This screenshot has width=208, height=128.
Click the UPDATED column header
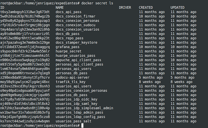click(178, 8)
